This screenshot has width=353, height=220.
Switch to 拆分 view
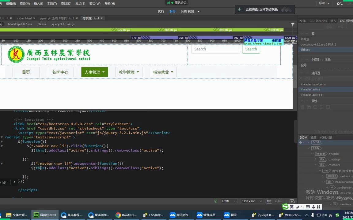(x=173, y=11)
